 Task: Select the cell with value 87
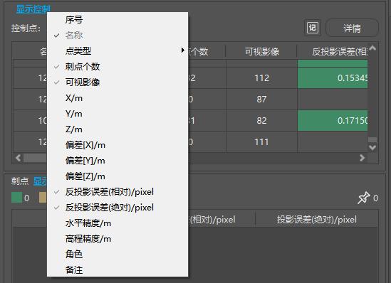pyautogui.click(x=261, y=100)
